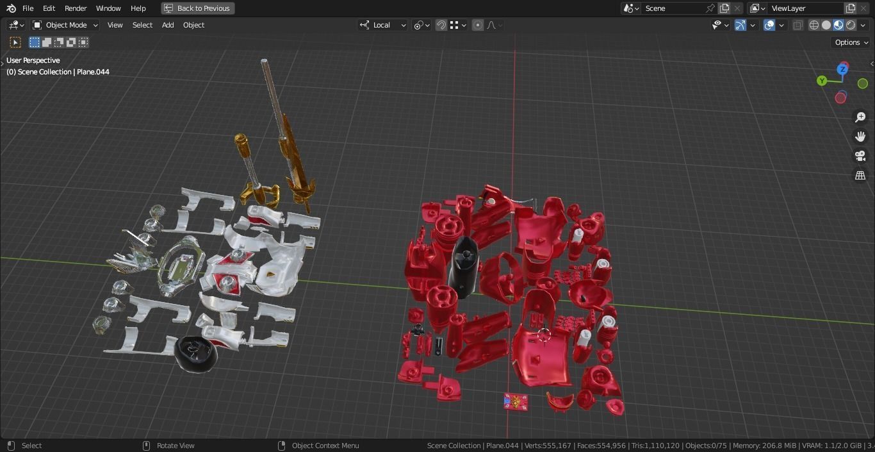Image resolution: width=875 pixels, height=452 pixels.
Task: Open the Edit menu
Action: coord(49,8)
